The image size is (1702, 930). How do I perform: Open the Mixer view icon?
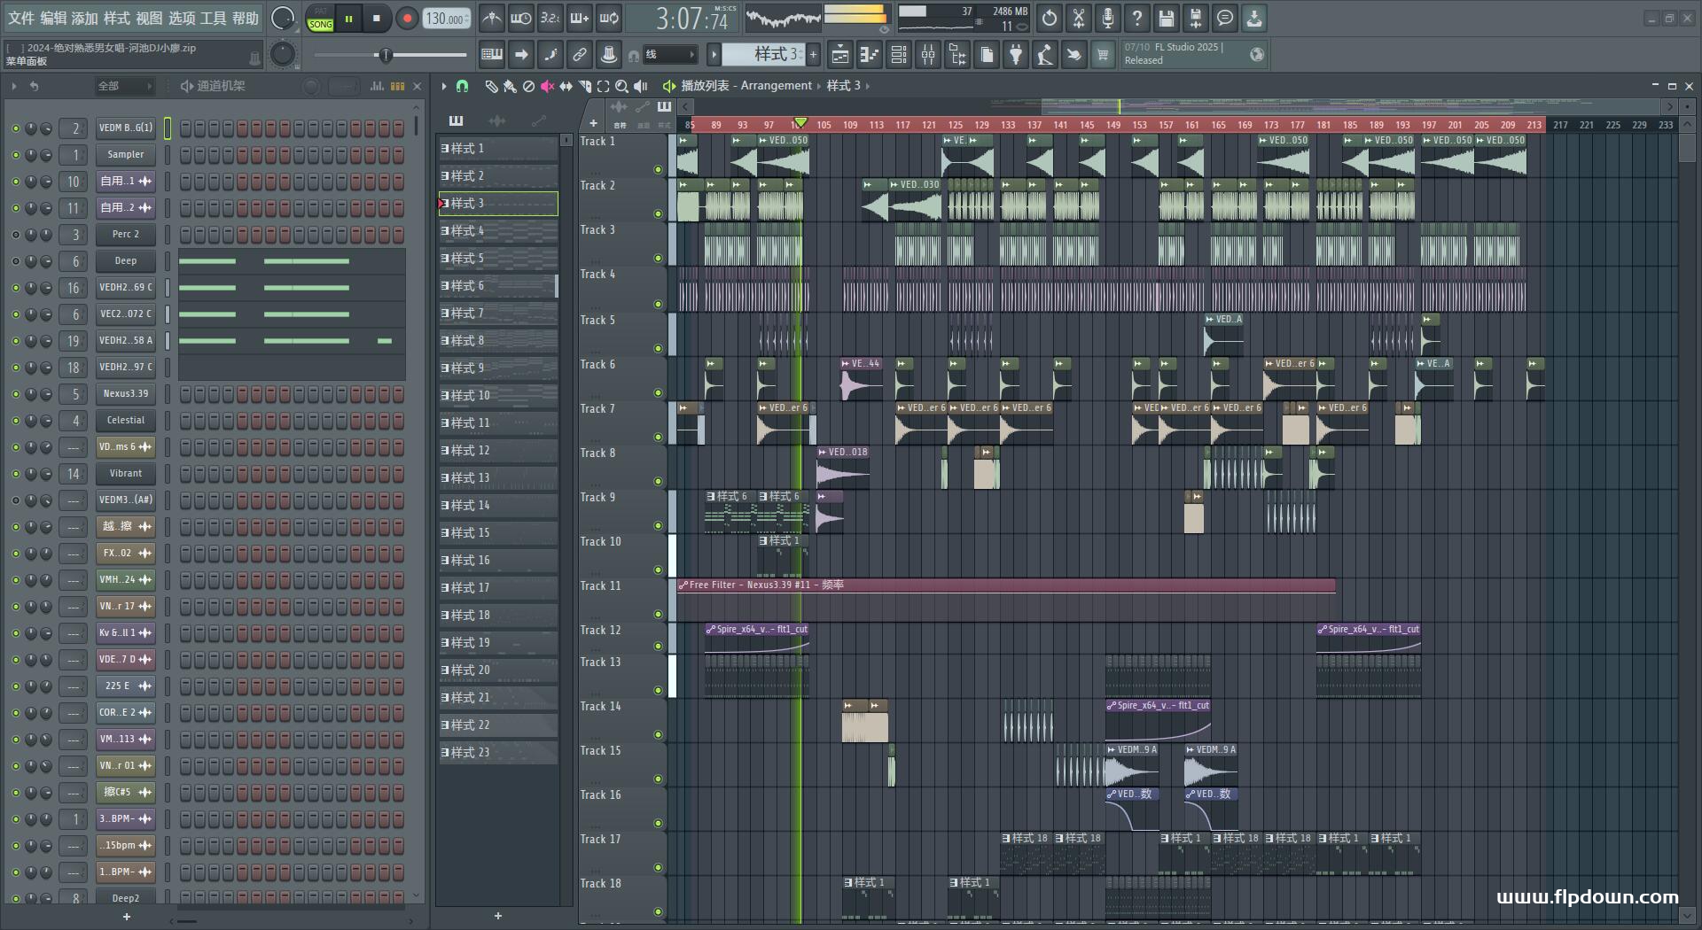click(x=927, y=55)
